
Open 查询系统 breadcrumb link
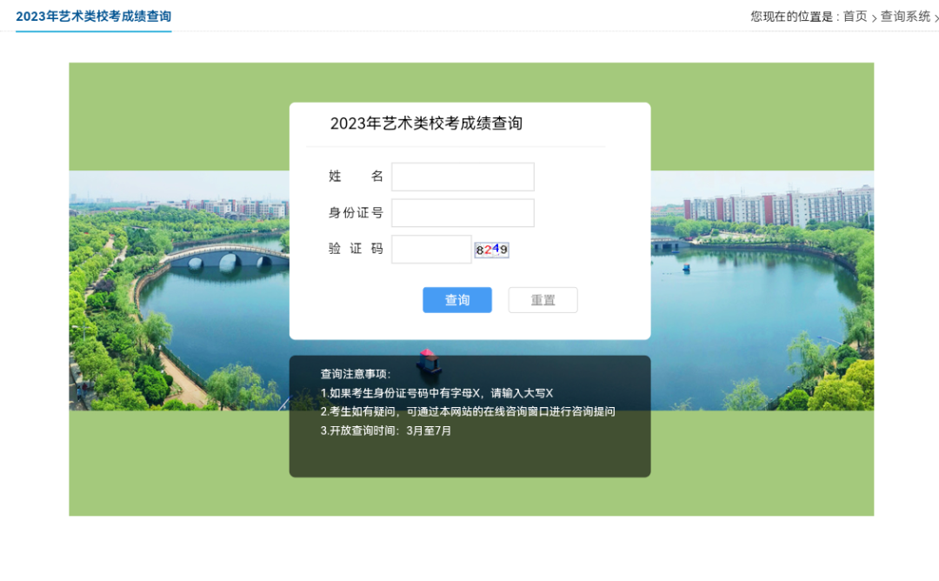(905, 17)
